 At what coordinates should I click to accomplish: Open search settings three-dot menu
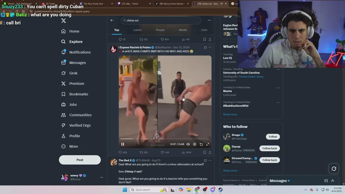coord(209,20)
